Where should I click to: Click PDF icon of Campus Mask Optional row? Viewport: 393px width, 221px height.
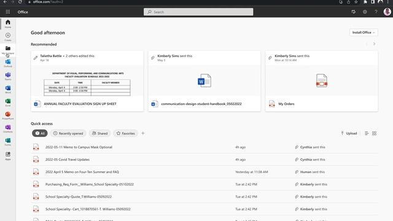pos(36,147)
